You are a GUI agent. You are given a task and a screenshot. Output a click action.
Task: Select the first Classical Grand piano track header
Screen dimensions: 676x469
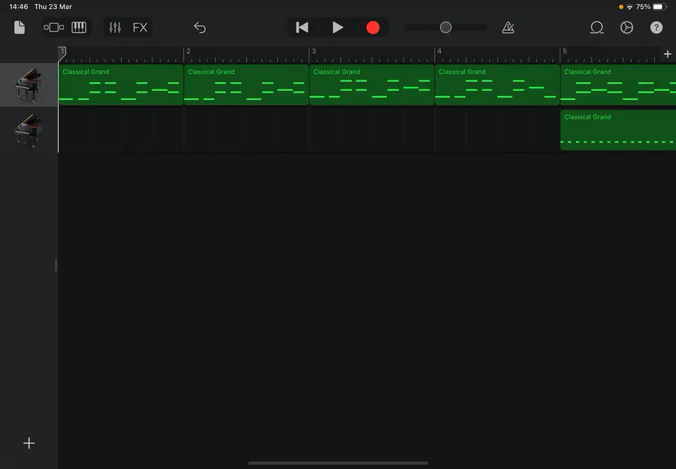click(29, 85)
